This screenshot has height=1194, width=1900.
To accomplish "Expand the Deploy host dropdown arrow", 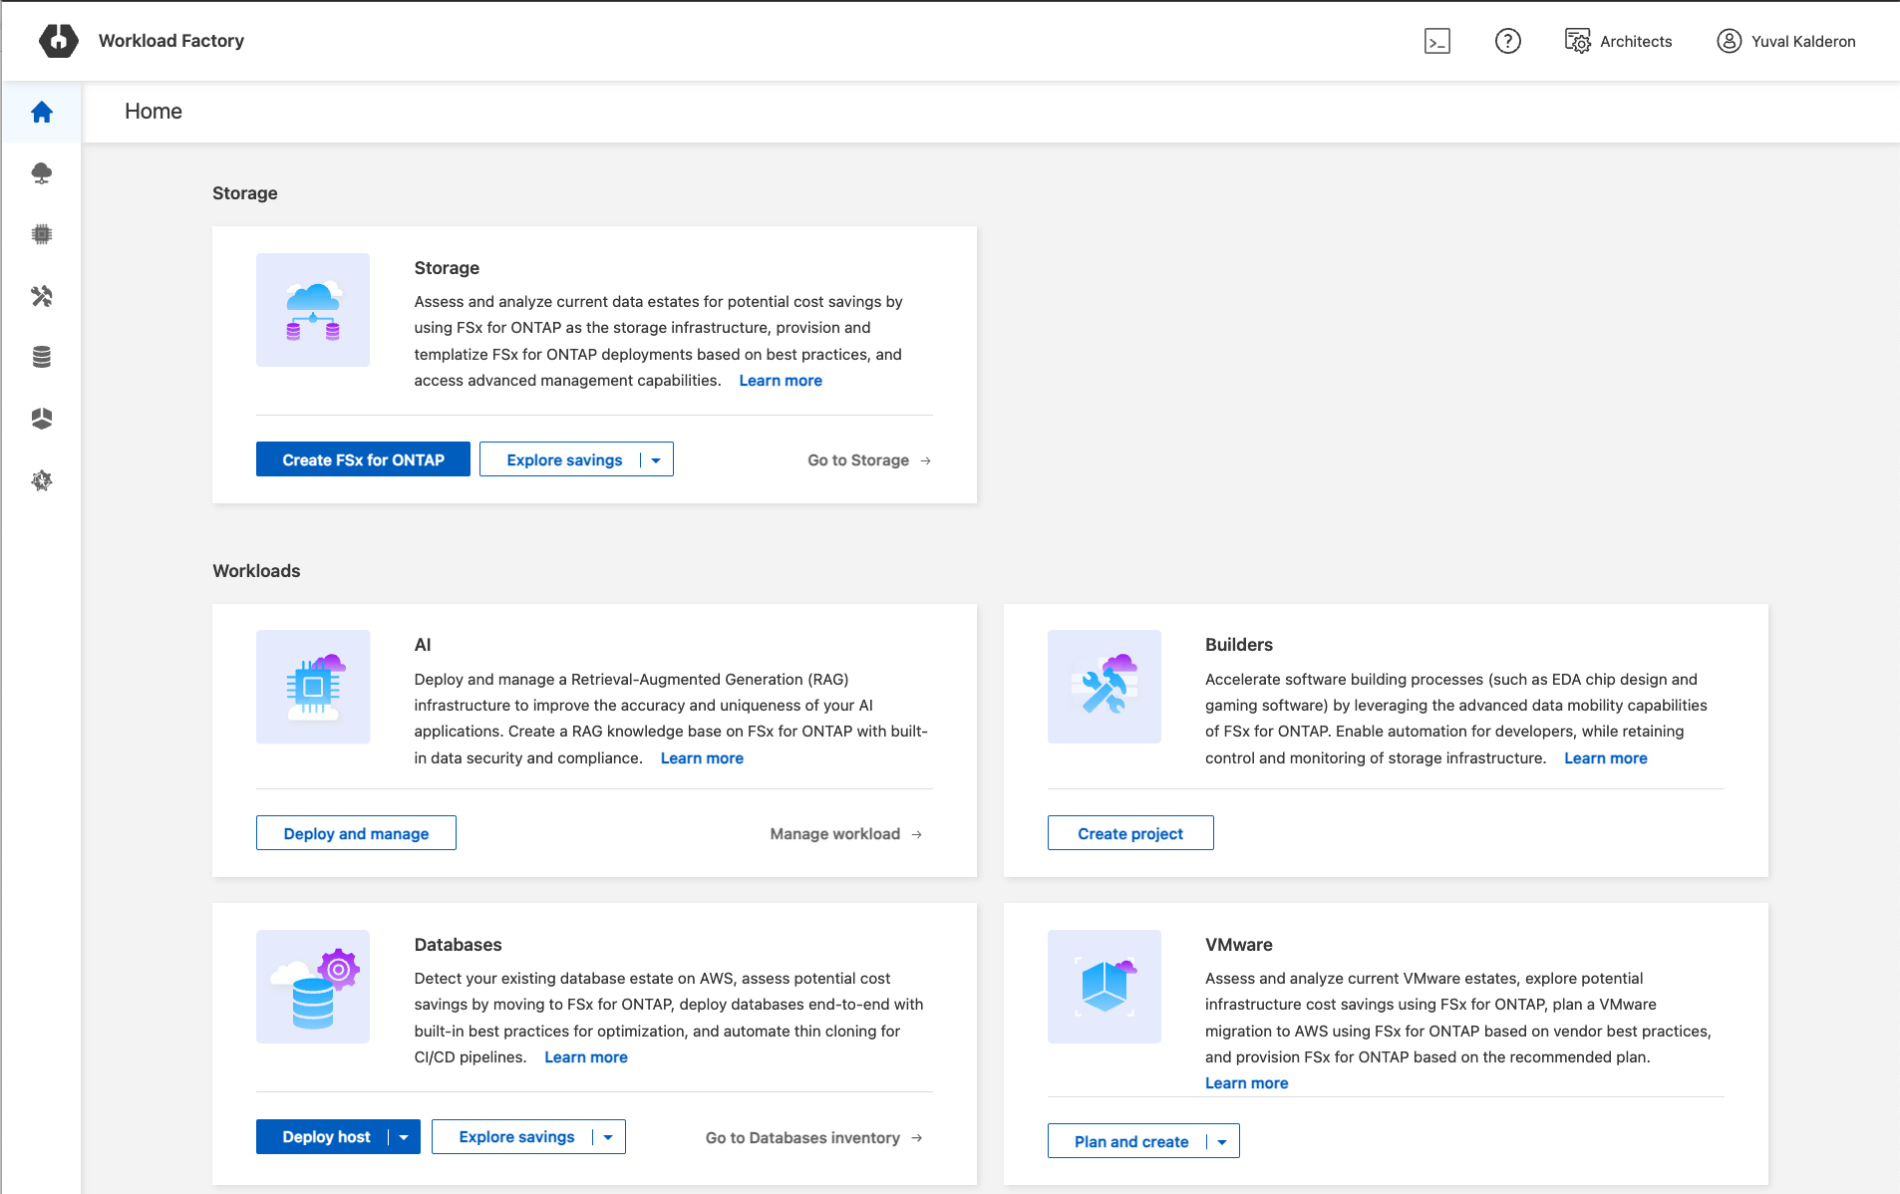I will tap(404, 1137).
